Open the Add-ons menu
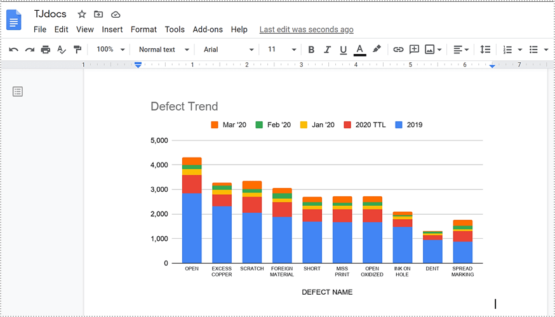The height and width of the screenshot is (317, 555). pos(208,29)
